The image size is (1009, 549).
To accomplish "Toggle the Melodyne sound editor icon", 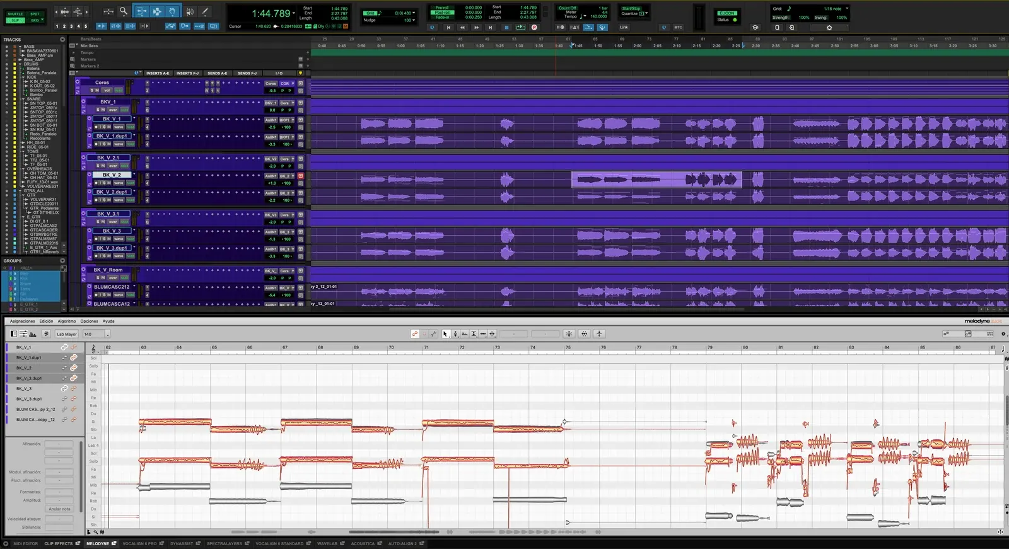I will tap(33, 334).
